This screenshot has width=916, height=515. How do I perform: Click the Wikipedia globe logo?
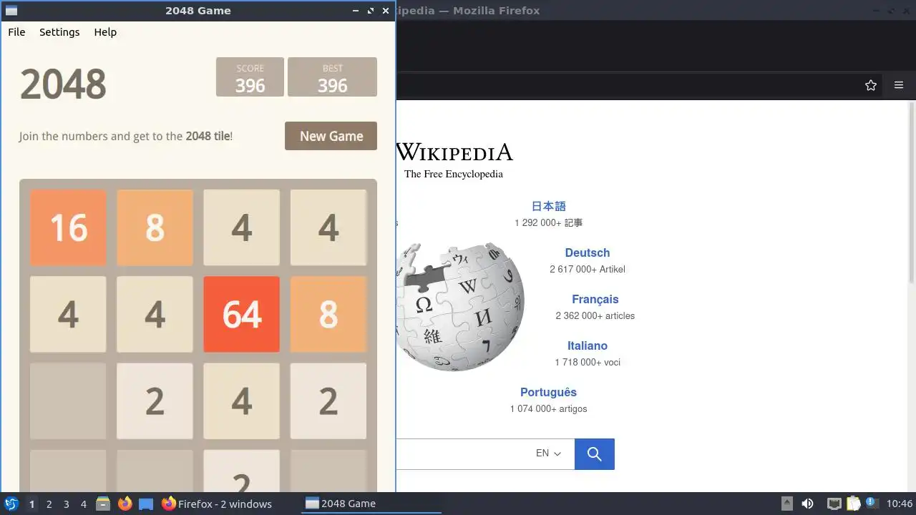pyautogui.click(x=460, y=307)
